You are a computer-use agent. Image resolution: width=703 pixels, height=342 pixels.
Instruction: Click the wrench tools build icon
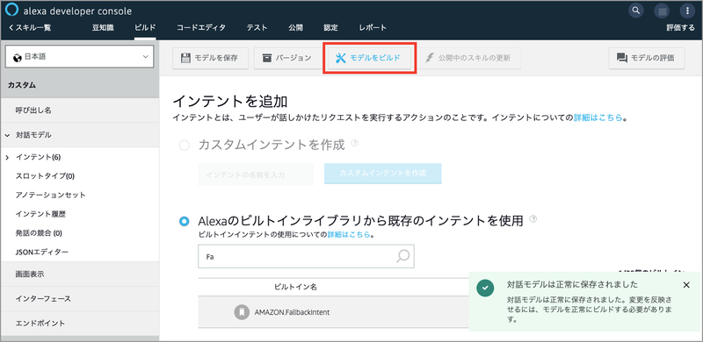(x=341, y=58)
